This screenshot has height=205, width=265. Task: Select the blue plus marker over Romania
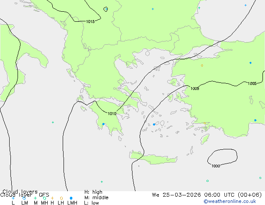(153, 9)
